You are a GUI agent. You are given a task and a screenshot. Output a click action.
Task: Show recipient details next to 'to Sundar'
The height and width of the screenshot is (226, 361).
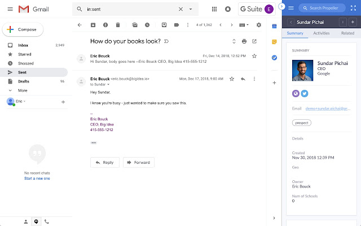click(x=108, y=84)
